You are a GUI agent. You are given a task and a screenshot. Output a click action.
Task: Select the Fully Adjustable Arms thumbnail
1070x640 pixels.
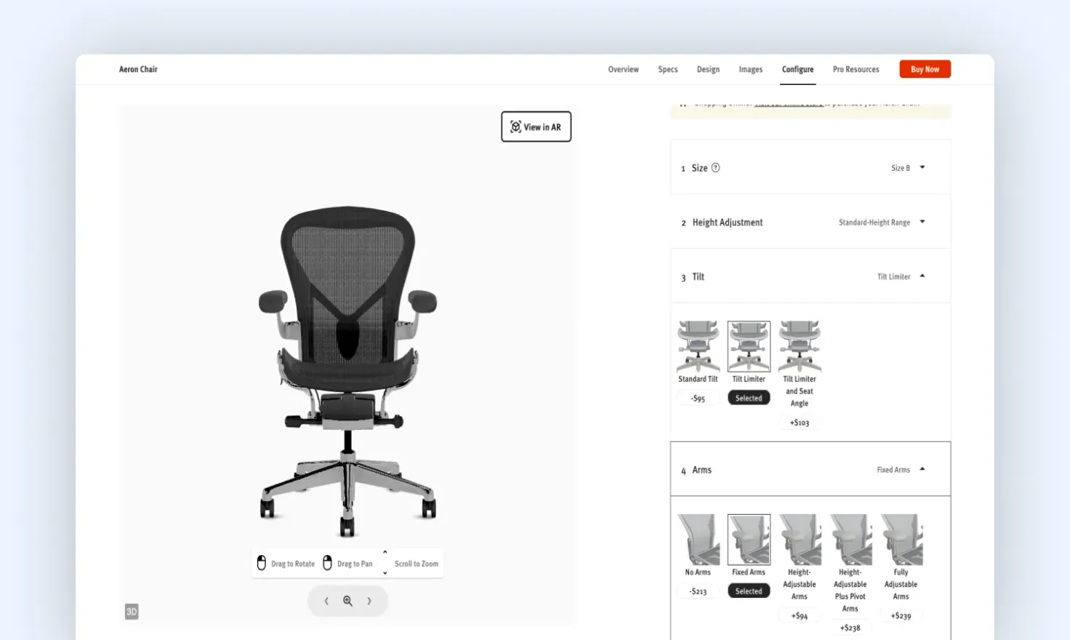(901, 540)
